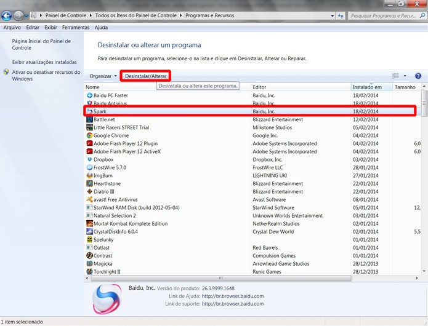
Task: Expand the address bar history dropdown
Action: [332, 16]
